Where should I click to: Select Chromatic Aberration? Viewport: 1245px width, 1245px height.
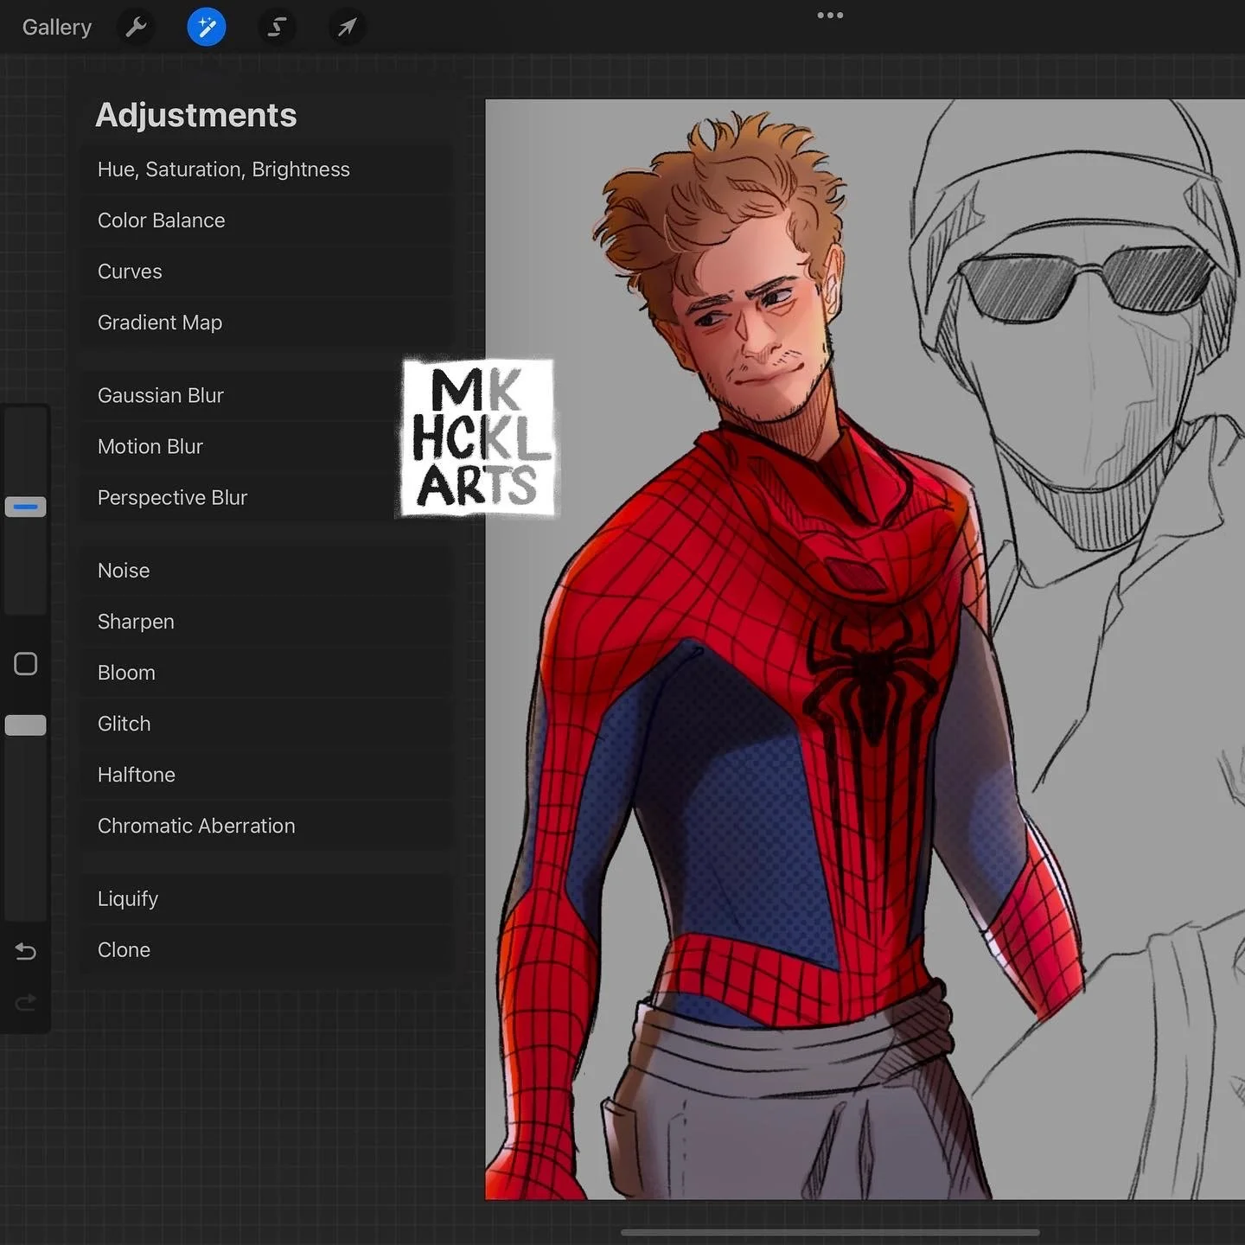coord(266,826)
